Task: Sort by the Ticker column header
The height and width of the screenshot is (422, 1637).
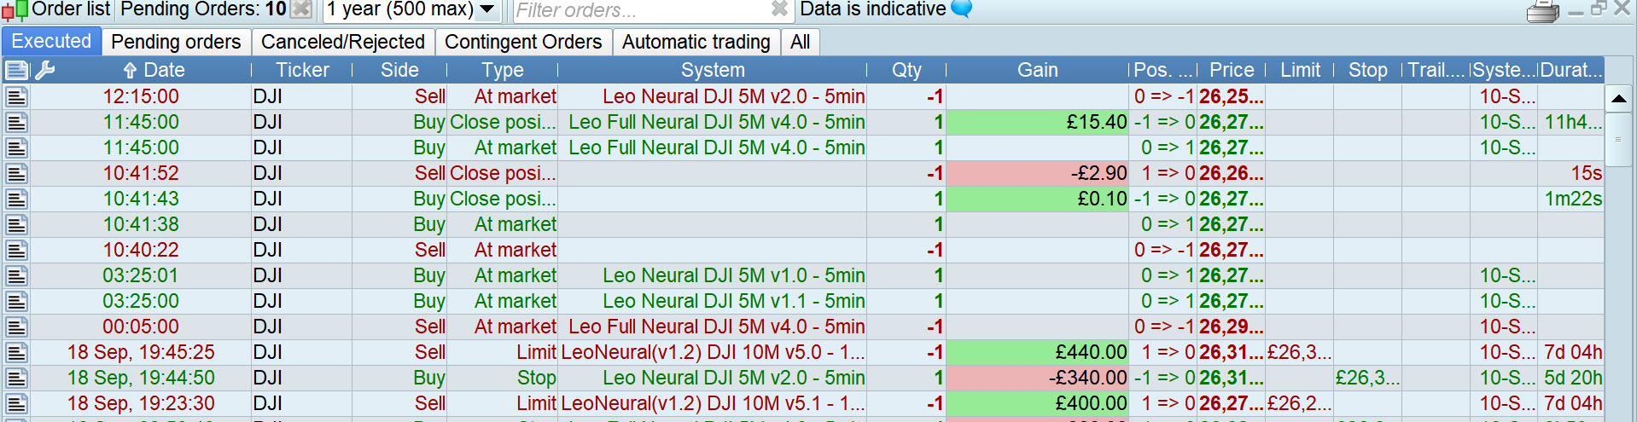Action: 302,70
